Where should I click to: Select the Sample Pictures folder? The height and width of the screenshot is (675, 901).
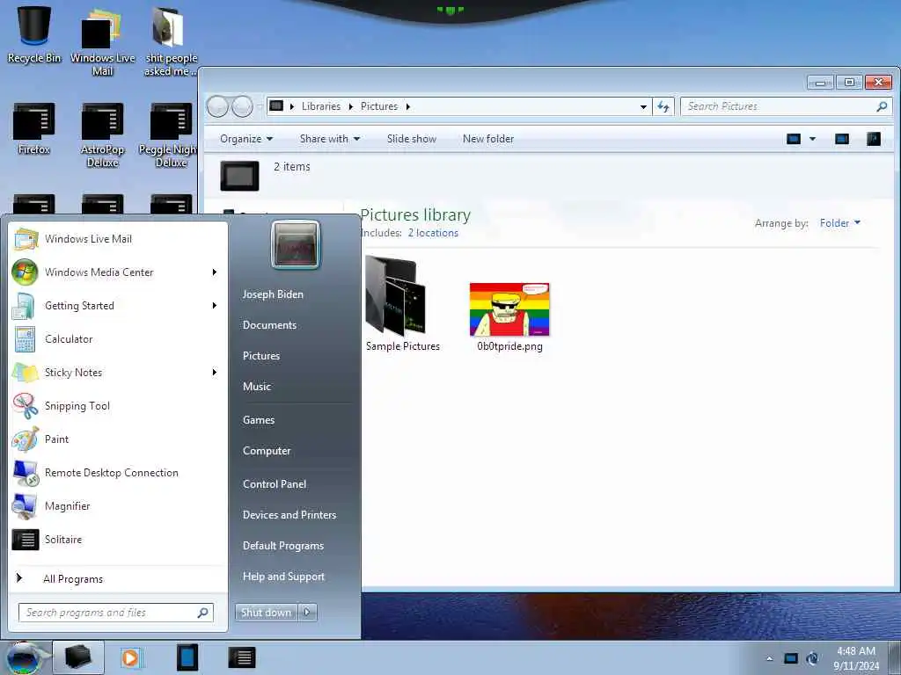coord(402,304)
